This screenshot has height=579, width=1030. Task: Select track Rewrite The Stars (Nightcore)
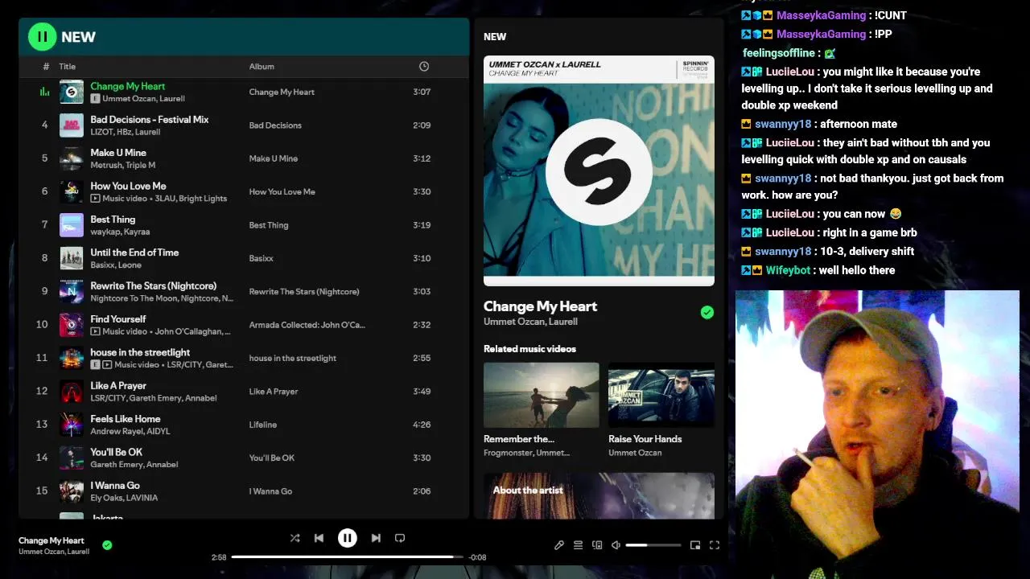pyautogui.click(x=153, y=285)
